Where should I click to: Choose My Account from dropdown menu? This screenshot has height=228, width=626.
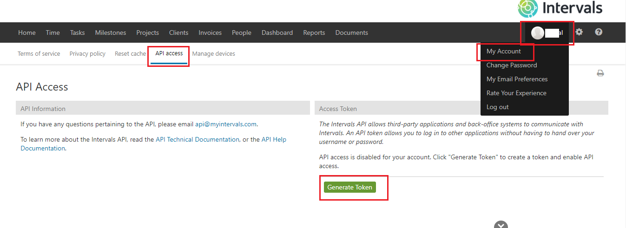(504, 51)
